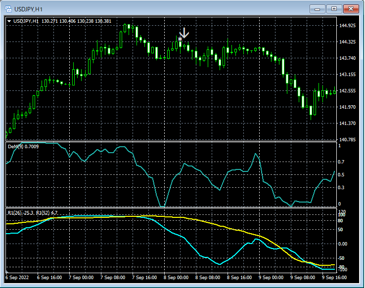
Task: Click the USDJPY,H1 window title text
Action: click(29, 9)
